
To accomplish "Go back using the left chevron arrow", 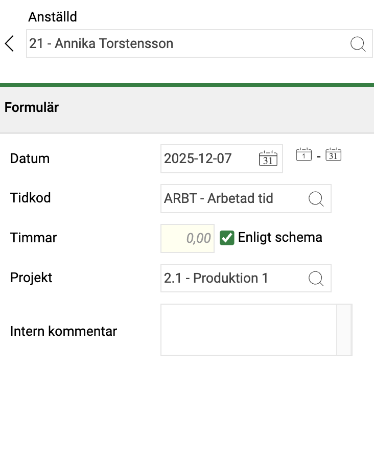I will (9, 43).
